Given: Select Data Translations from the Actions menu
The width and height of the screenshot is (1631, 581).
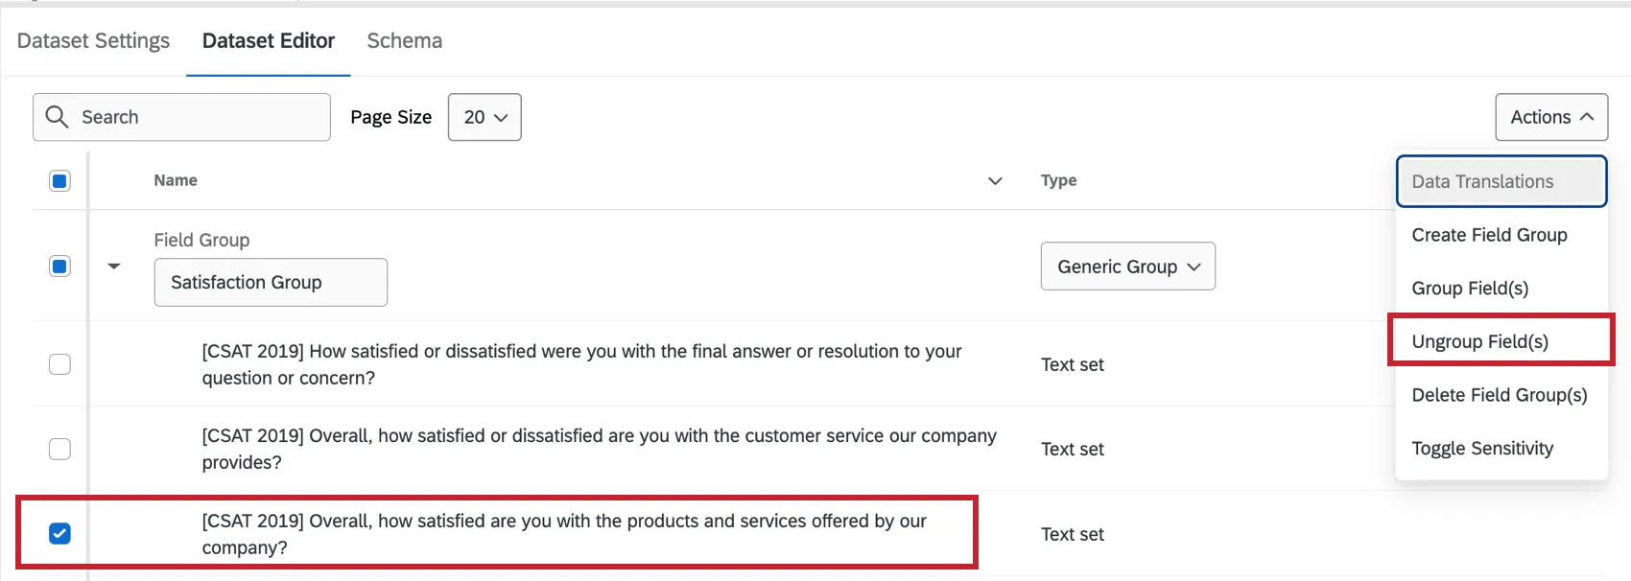Looking at the screenshot, I should 1482,181.
